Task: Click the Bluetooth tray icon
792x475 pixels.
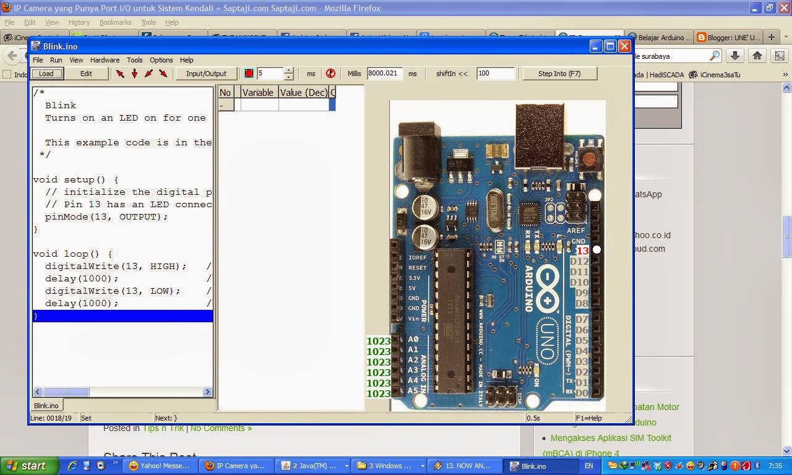Action: [757, 466]
